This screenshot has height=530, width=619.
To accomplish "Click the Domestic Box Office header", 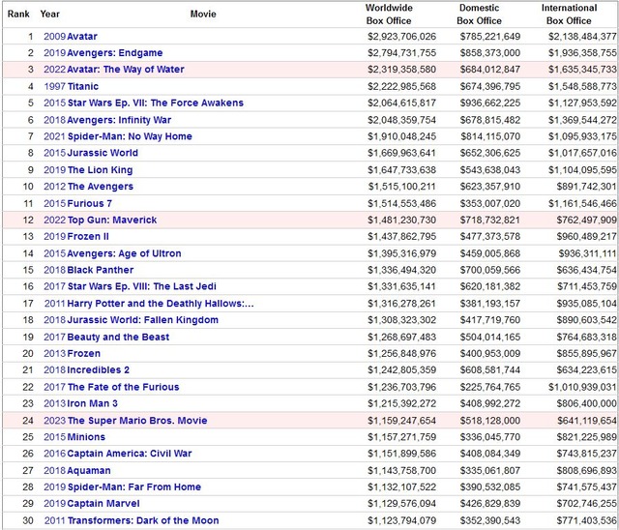I will tap(480, 15).
